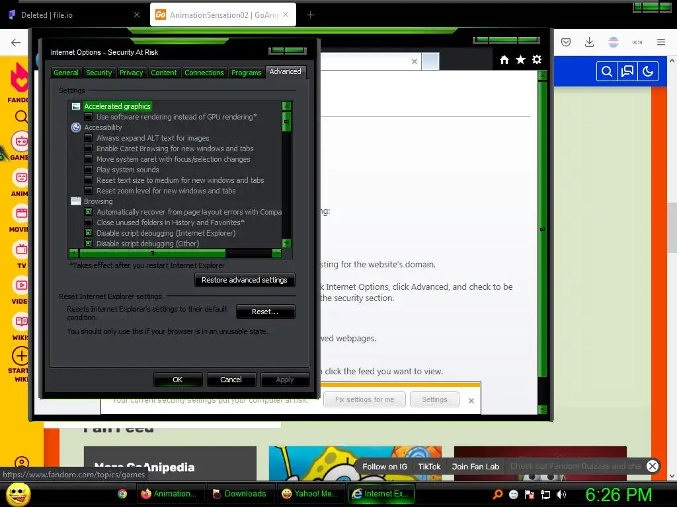Click the taskbar search magnifier tray icon
Viewport: 677px width, 507px height.
point(497,494)
